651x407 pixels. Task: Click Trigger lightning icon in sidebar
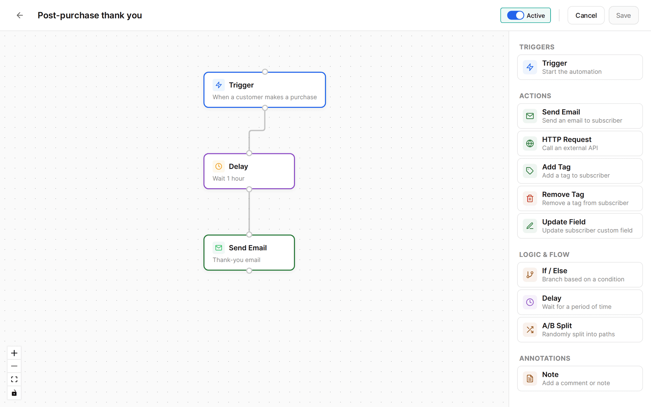pyautogui.click(x=530, y=67)
